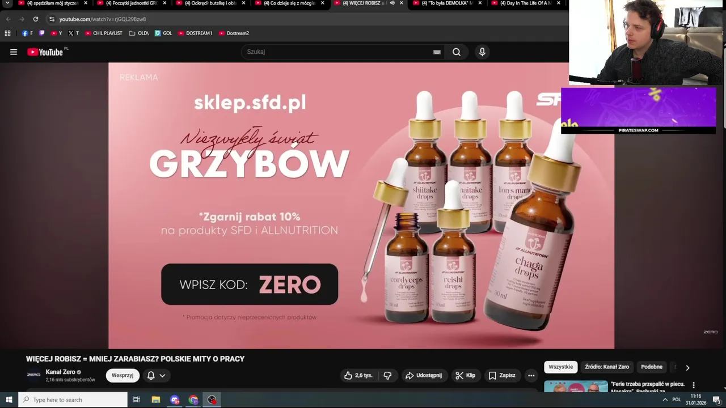
Task: Click the piratesswap.com overlay banner
Action: 638,110
